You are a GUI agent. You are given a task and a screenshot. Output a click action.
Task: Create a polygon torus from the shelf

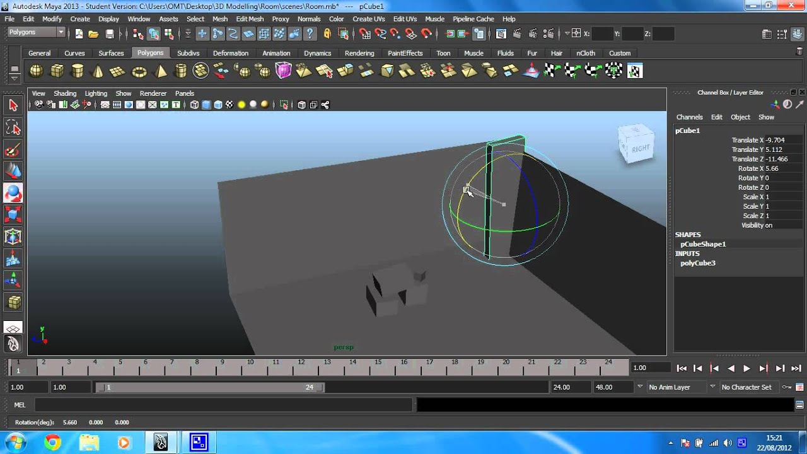point(139,71)
